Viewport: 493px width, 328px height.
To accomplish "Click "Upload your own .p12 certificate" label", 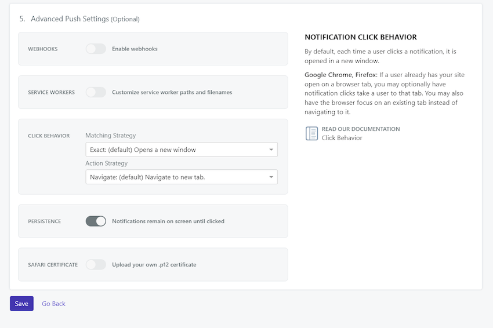I will 154,264.
